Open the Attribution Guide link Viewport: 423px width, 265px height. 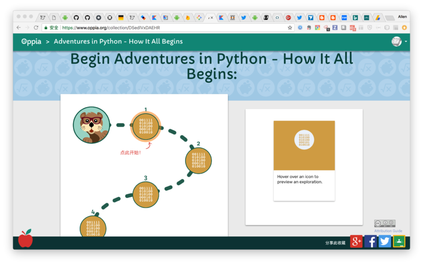(388, 231)
